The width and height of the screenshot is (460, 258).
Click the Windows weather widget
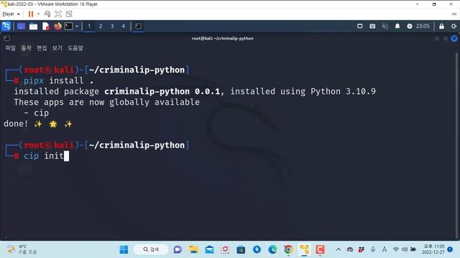point(22,249)
